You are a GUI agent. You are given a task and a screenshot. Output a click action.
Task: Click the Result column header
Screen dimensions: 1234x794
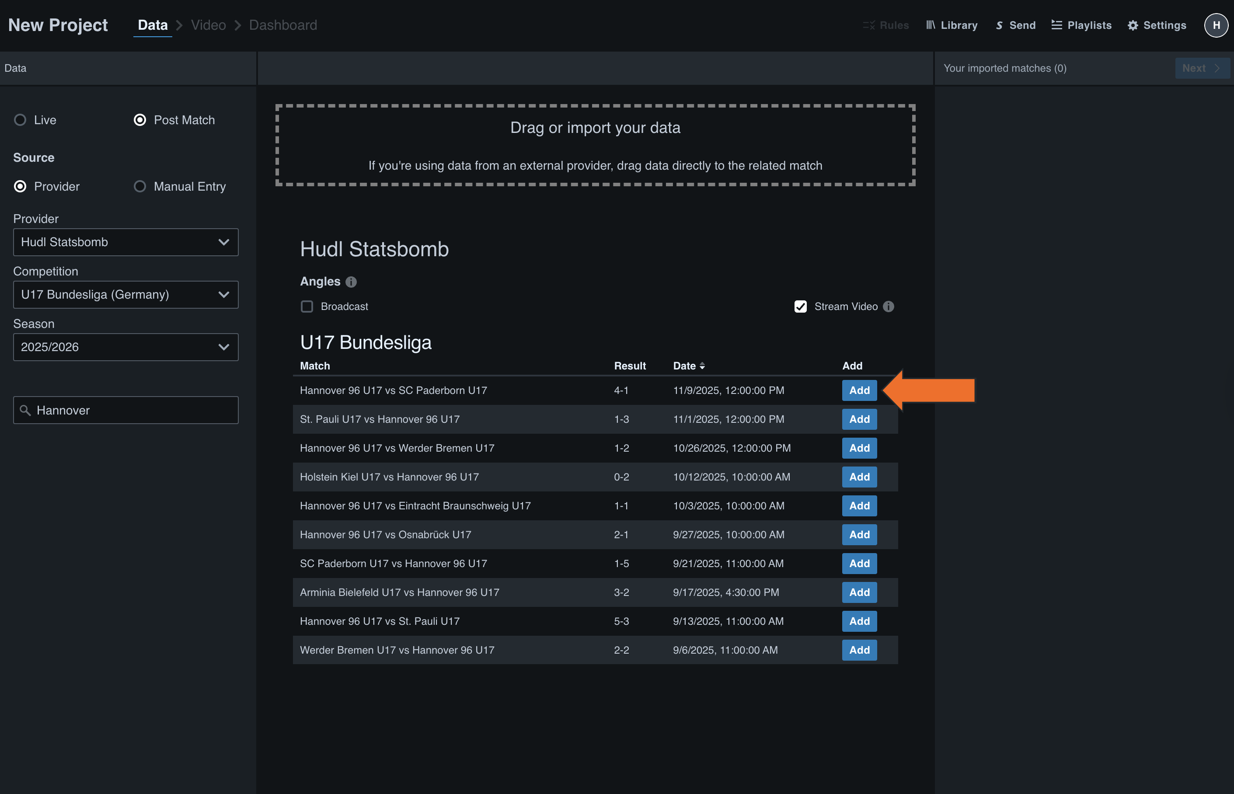coord(630,366)
